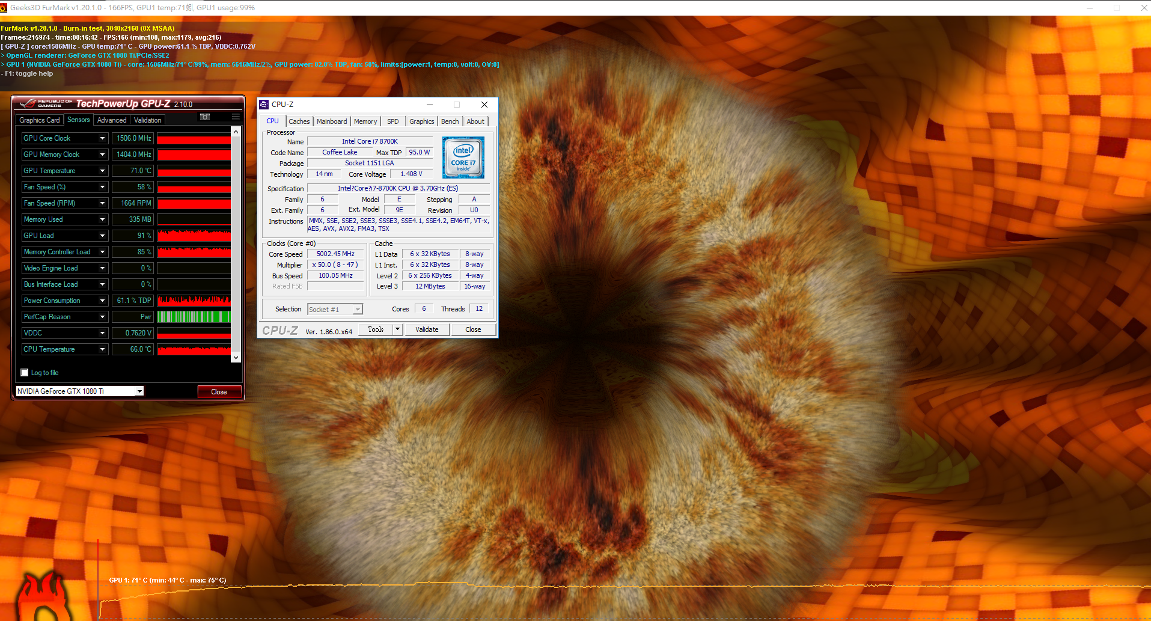Screen dimensions: 1151x621
Task: Click the Max TDP 95.0 W value
Action: coord(419,153)
